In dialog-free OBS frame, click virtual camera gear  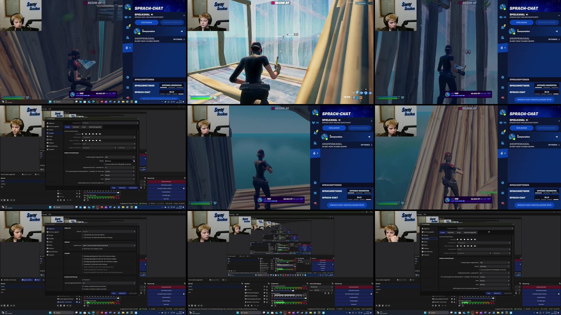pos(371,294)
